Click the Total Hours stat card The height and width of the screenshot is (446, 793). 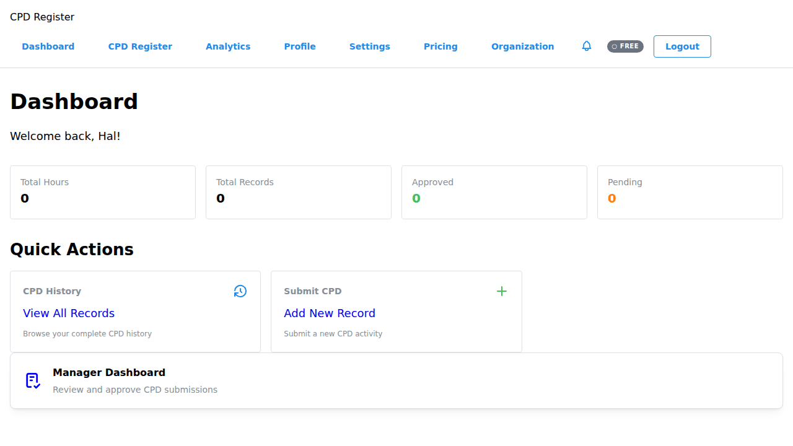[x=103, y=192]
